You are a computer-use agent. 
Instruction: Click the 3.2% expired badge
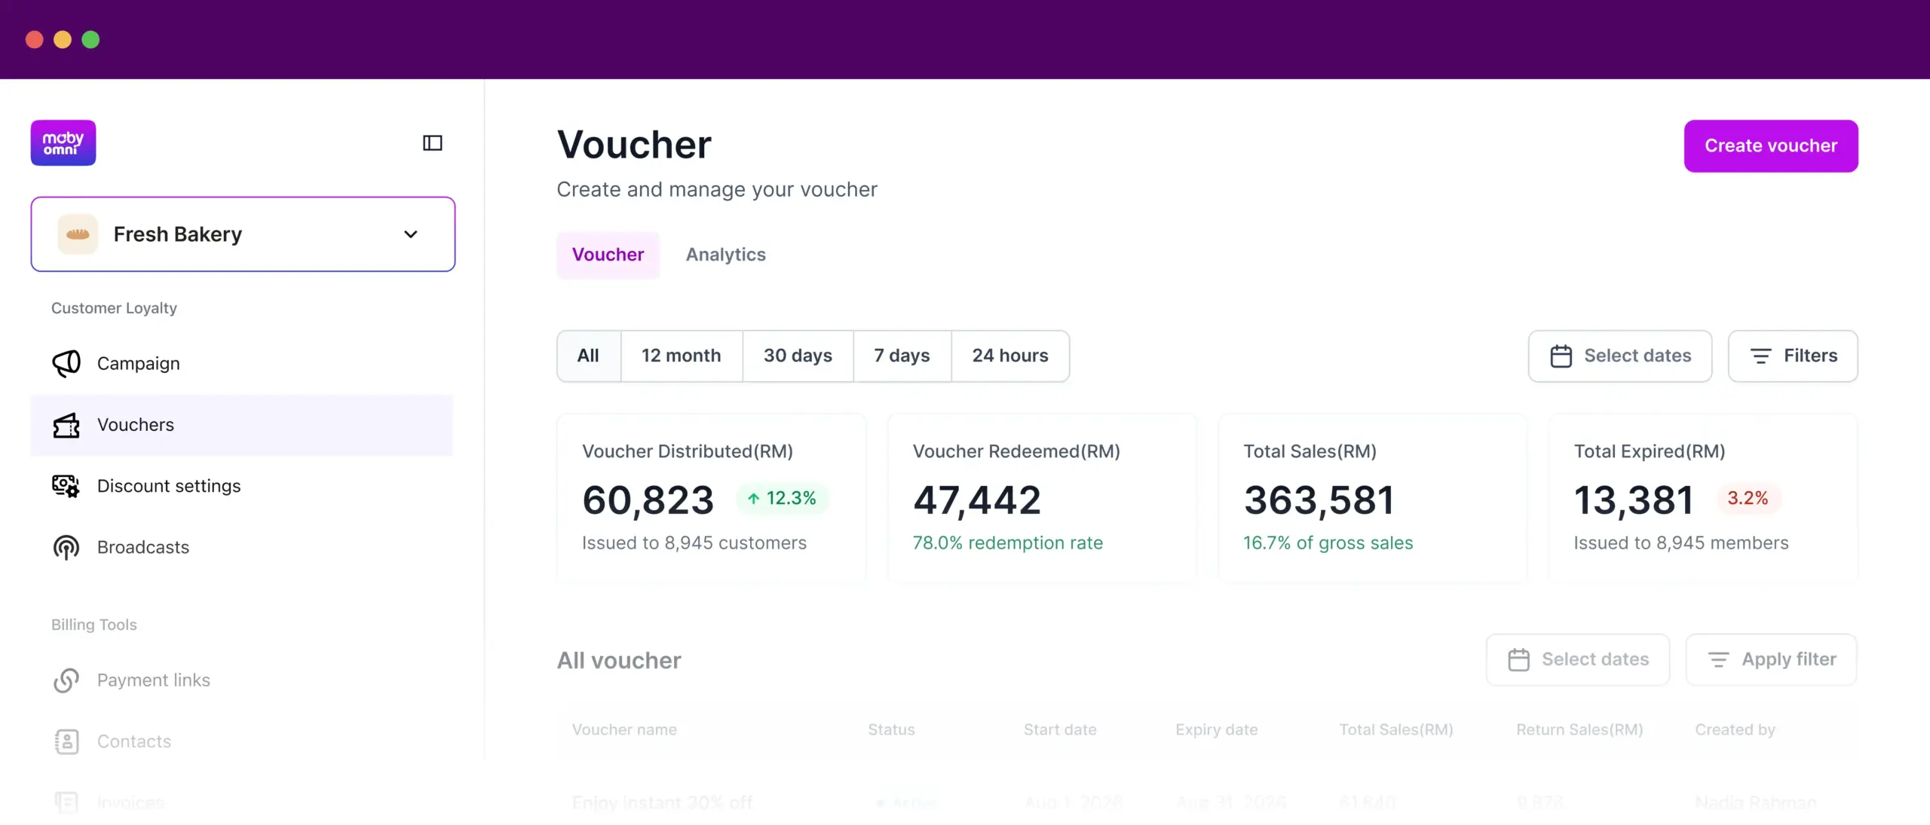(1748, 498)
